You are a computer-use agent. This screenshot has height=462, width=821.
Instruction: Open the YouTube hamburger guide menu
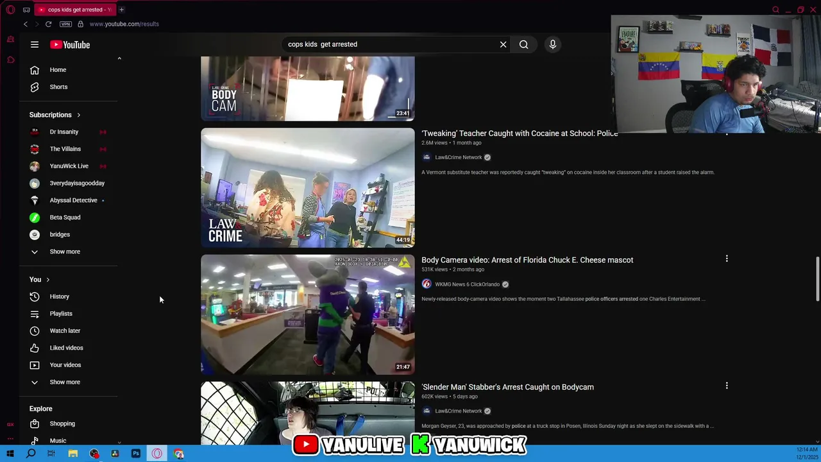[35, 44]
